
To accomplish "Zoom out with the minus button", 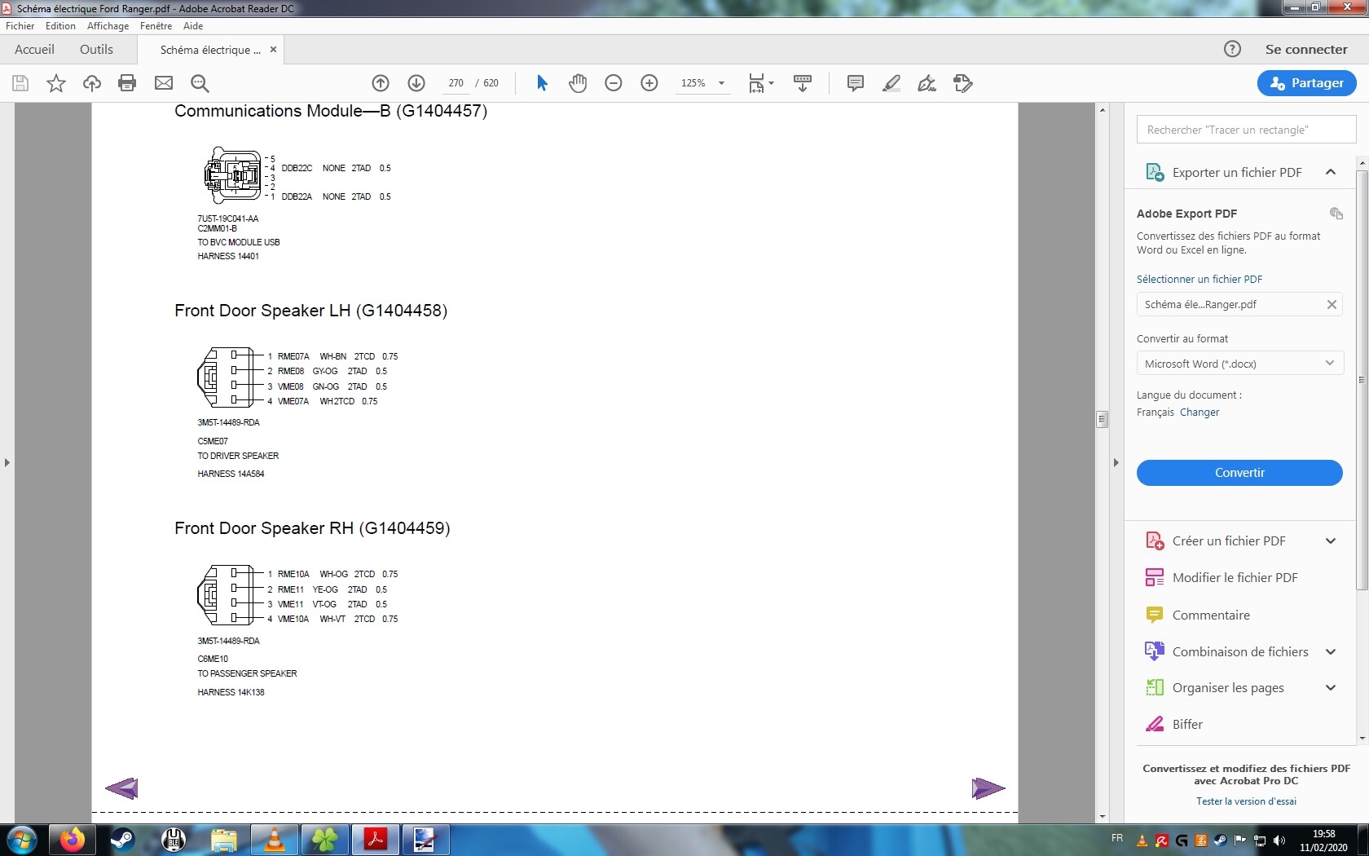I will point(614,83).
